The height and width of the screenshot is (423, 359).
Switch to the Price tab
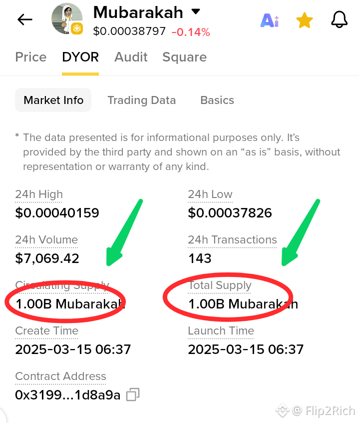(x=30, y=57)
